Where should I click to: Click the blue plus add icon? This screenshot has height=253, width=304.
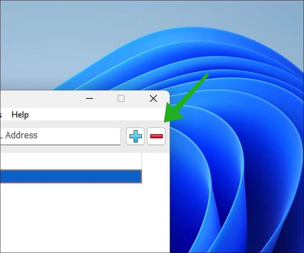pyautogui.click(x=135, y=136)
